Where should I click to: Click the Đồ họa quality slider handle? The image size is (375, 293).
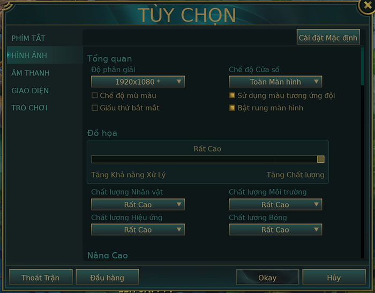coord(321,159)
